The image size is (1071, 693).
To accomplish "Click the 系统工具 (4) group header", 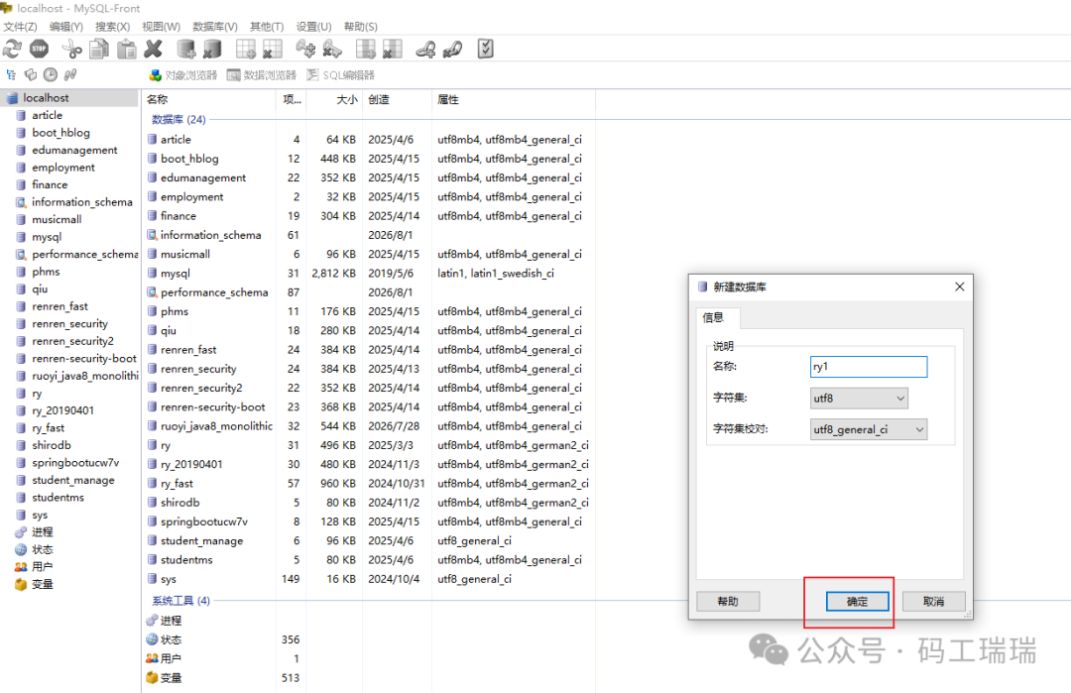I will pyautogui.click(x=180, y=601).
